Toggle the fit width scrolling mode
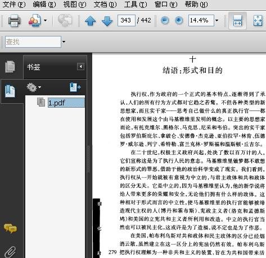 tap(237, 20)
